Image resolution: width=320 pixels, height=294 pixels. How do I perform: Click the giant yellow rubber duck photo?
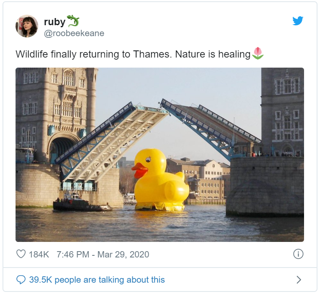click(160, 180)
